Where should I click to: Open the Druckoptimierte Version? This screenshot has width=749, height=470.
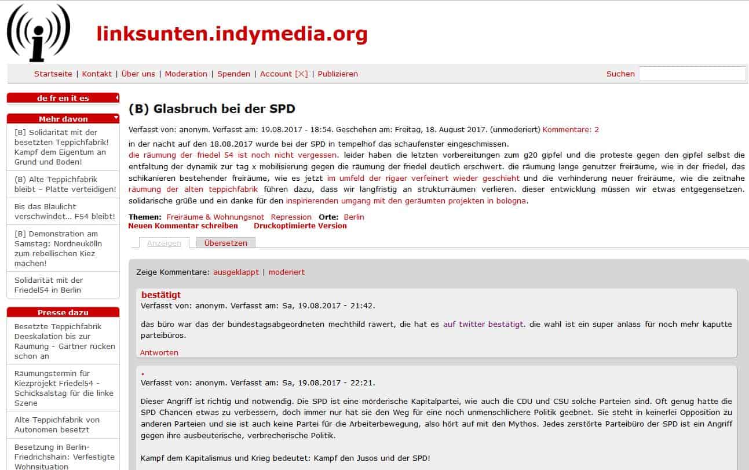click(300, 226)
